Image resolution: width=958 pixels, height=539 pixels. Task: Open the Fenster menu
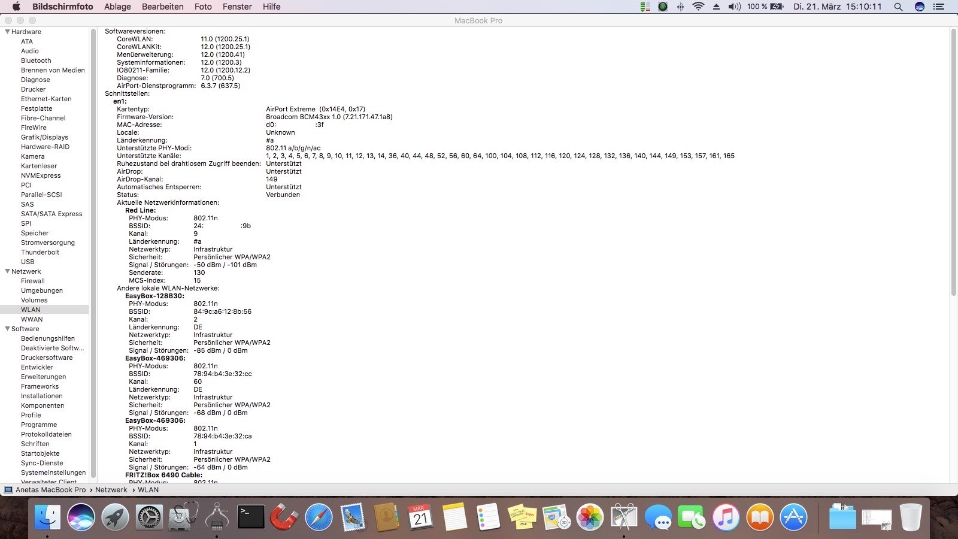coord(237,7)
